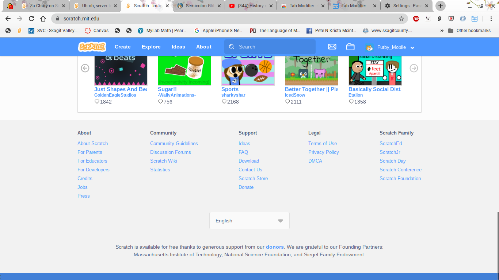The width and height of the screenshot is (499, 280).
Task: Show next featured projects with right arrow
Action: (414, 68)
